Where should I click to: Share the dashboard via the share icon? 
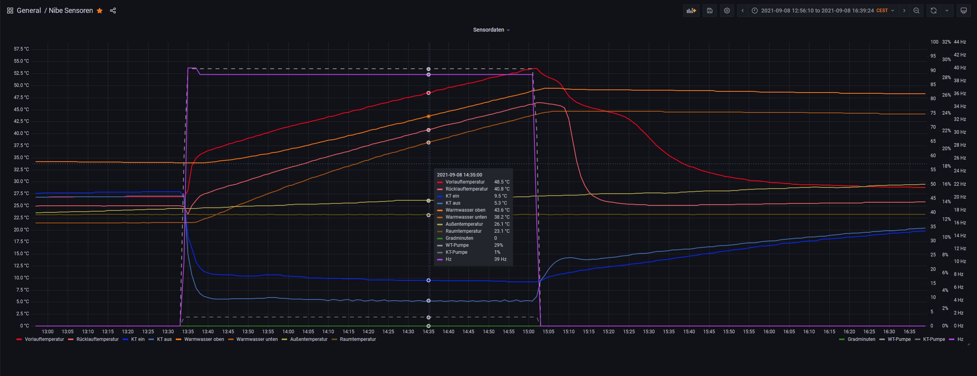point(113,11)
